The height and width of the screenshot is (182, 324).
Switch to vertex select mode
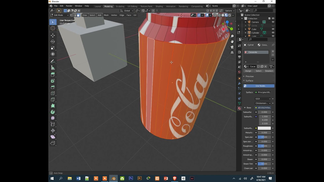pos(72,15)
